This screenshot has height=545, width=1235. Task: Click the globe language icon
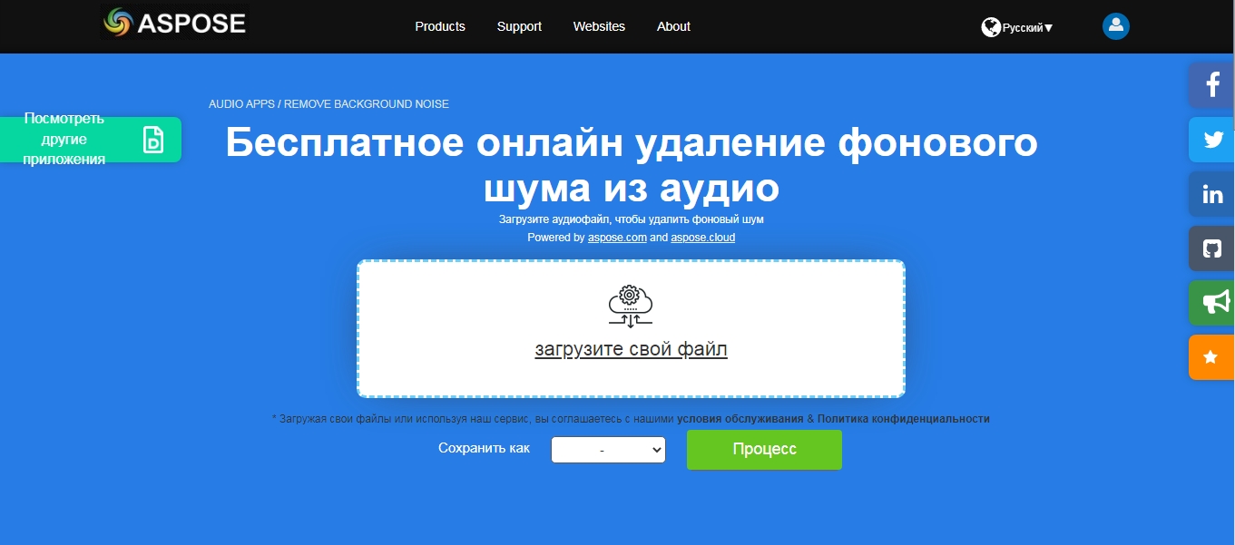[x=990, y=27]
